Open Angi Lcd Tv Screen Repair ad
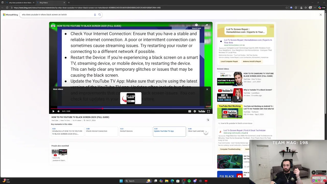Image resolution: width=327 pixels, height=184 pixels. pyautogui.click(x=244, y=130)
